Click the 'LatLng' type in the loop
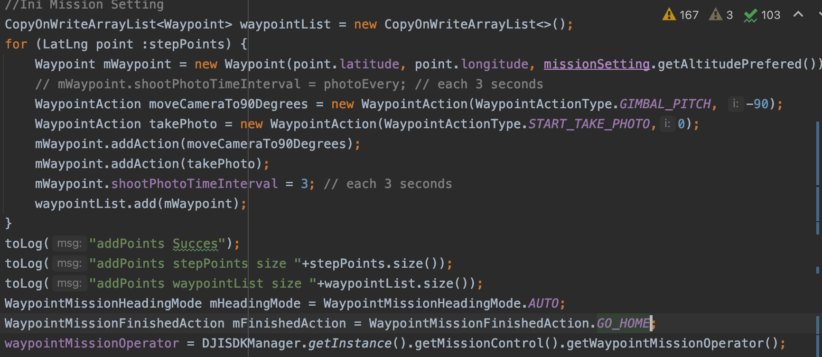The image size is (822, 357). pos(65,44)
